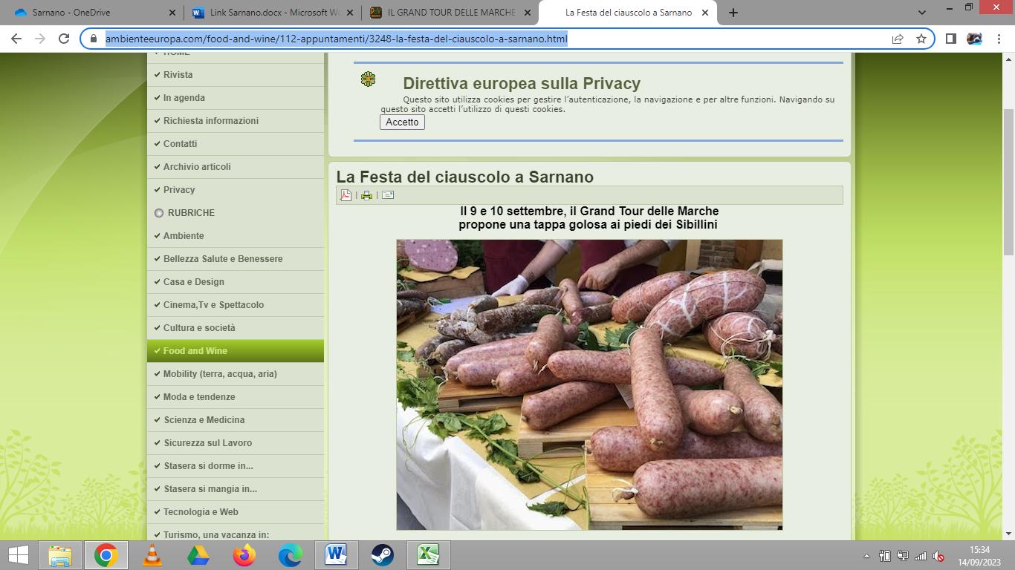Switch to the Link Sarnano.docx Word tab
Viewport: 1015px width, 570px height.
[272, 13]
